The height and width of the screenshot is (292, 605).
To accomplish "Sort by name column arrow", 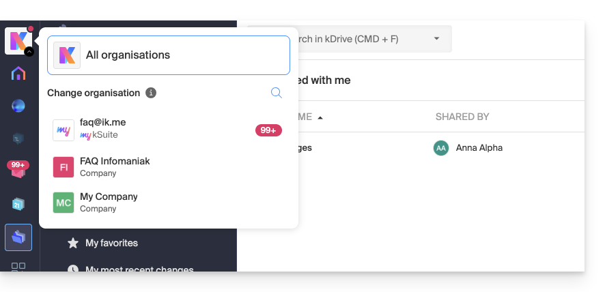I will pyautogui.click(x=320, y=117).
